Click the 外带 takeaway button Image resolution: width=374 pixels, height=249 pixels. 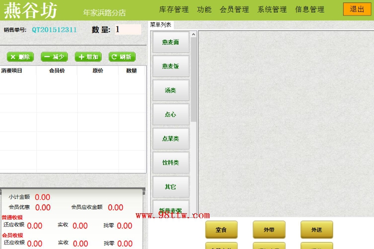[269, 230]
